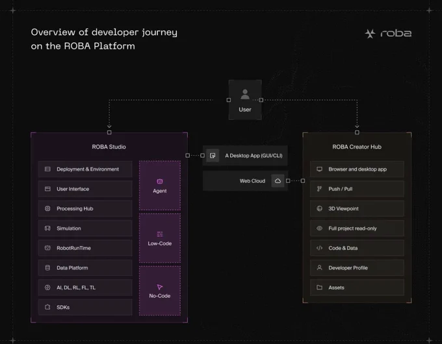The image size is (442, 344).
Task: Click the Overview of developer journey title
Action: [x=104, y=39]
